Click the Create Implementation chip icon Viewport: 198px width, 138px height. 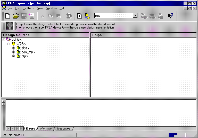(x=144, y=16)
